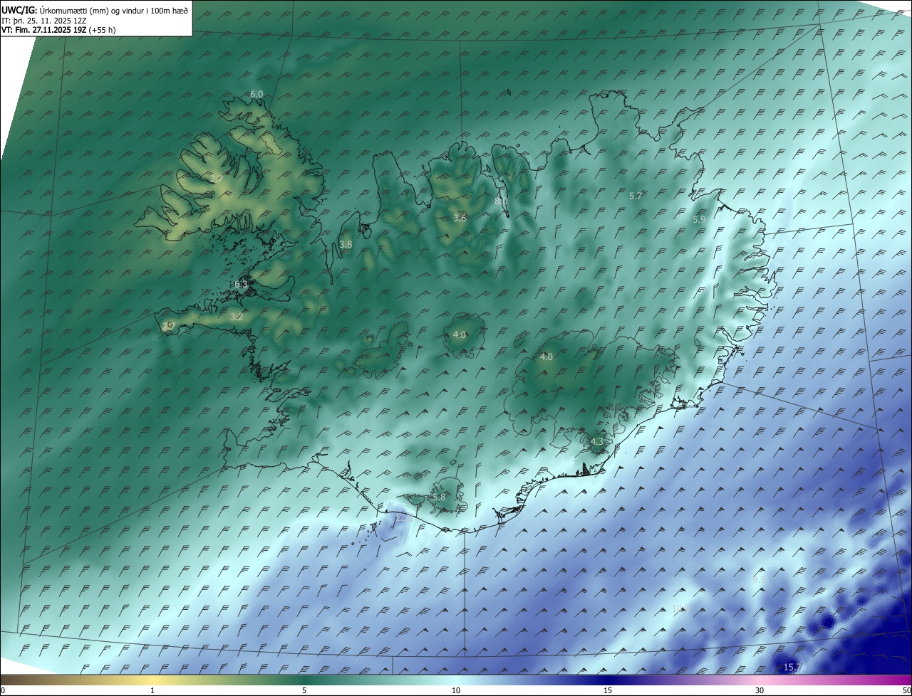Click the 5.8 value label

click(439, 497)
